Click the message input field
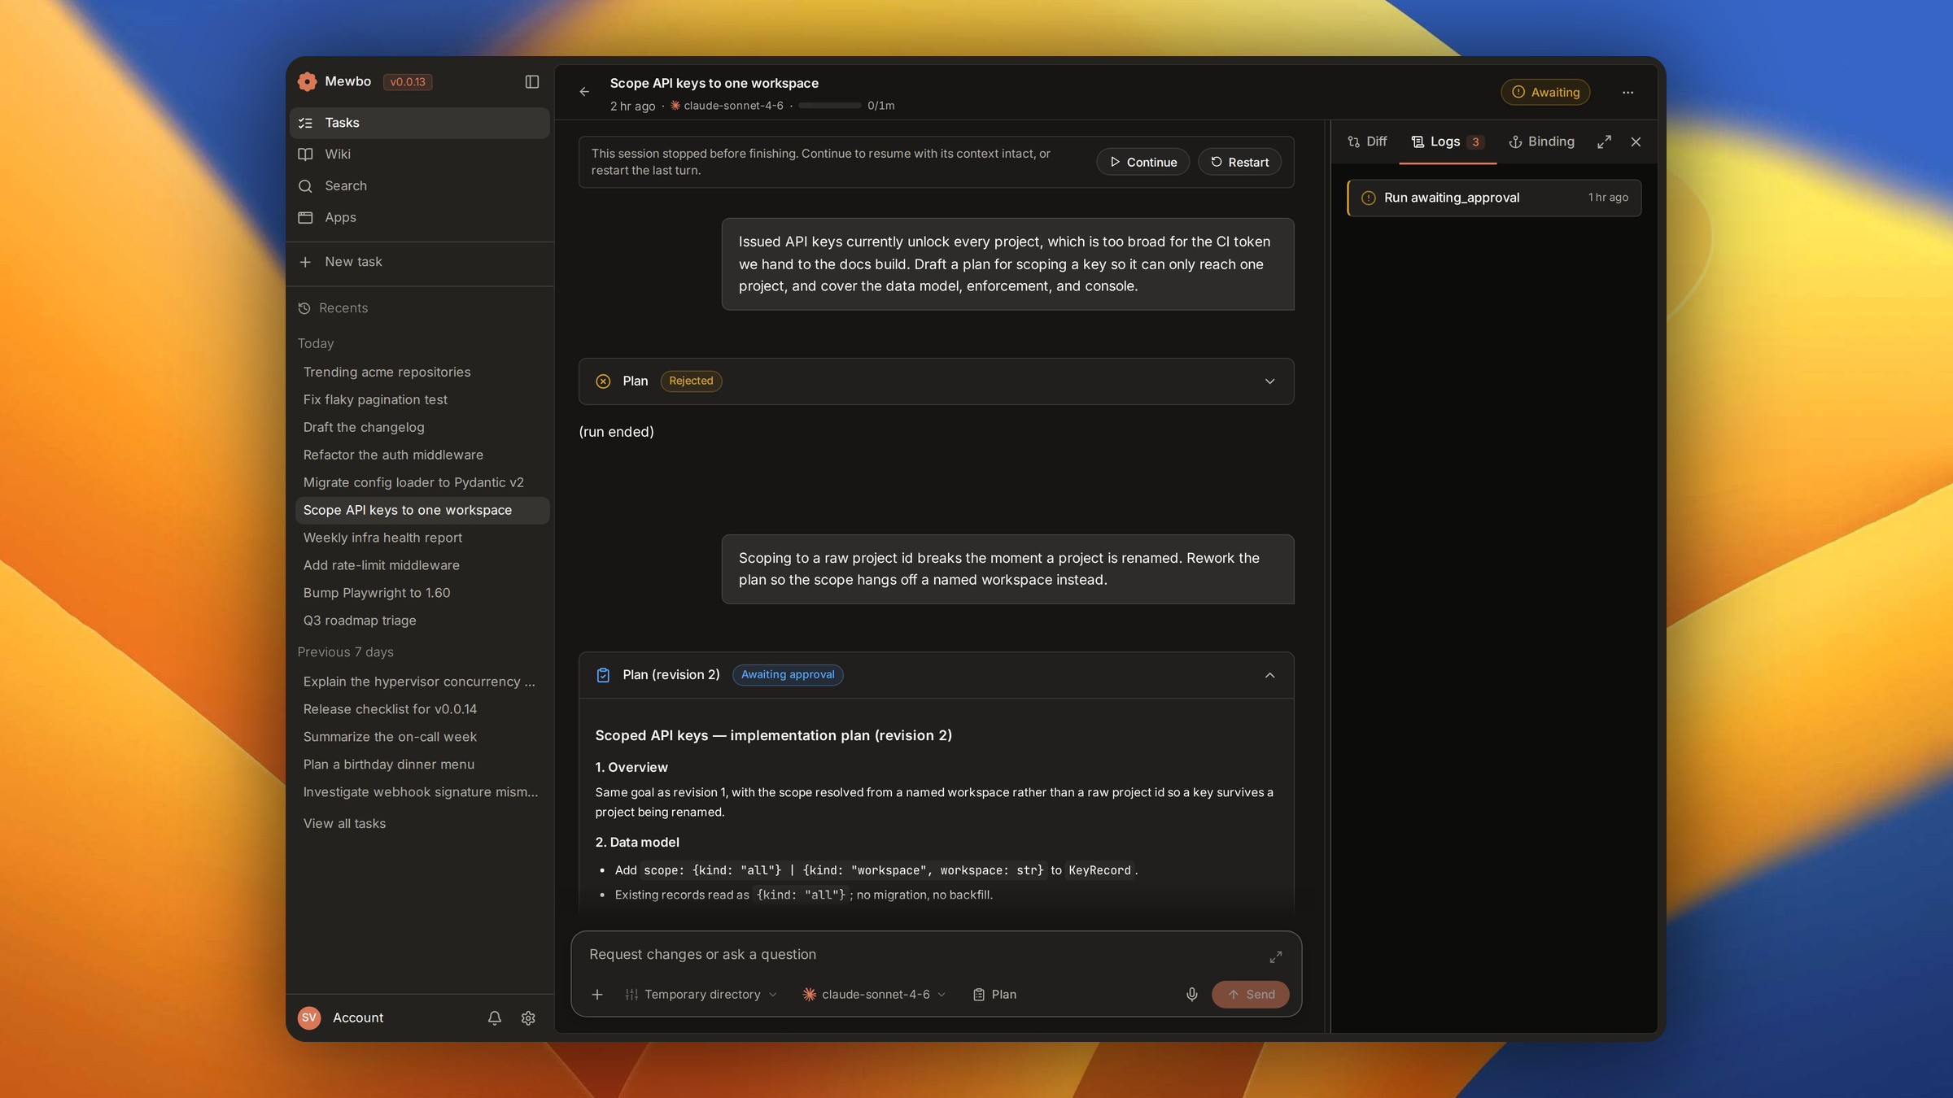Image resolution: width=1953 pixels, height=1098 pixels. pyautogui.click(x=924, y=955)
